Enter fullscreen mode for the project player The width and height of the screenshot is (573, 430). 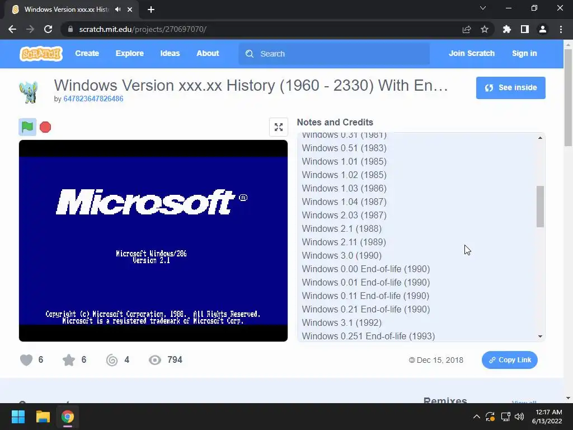279,127
